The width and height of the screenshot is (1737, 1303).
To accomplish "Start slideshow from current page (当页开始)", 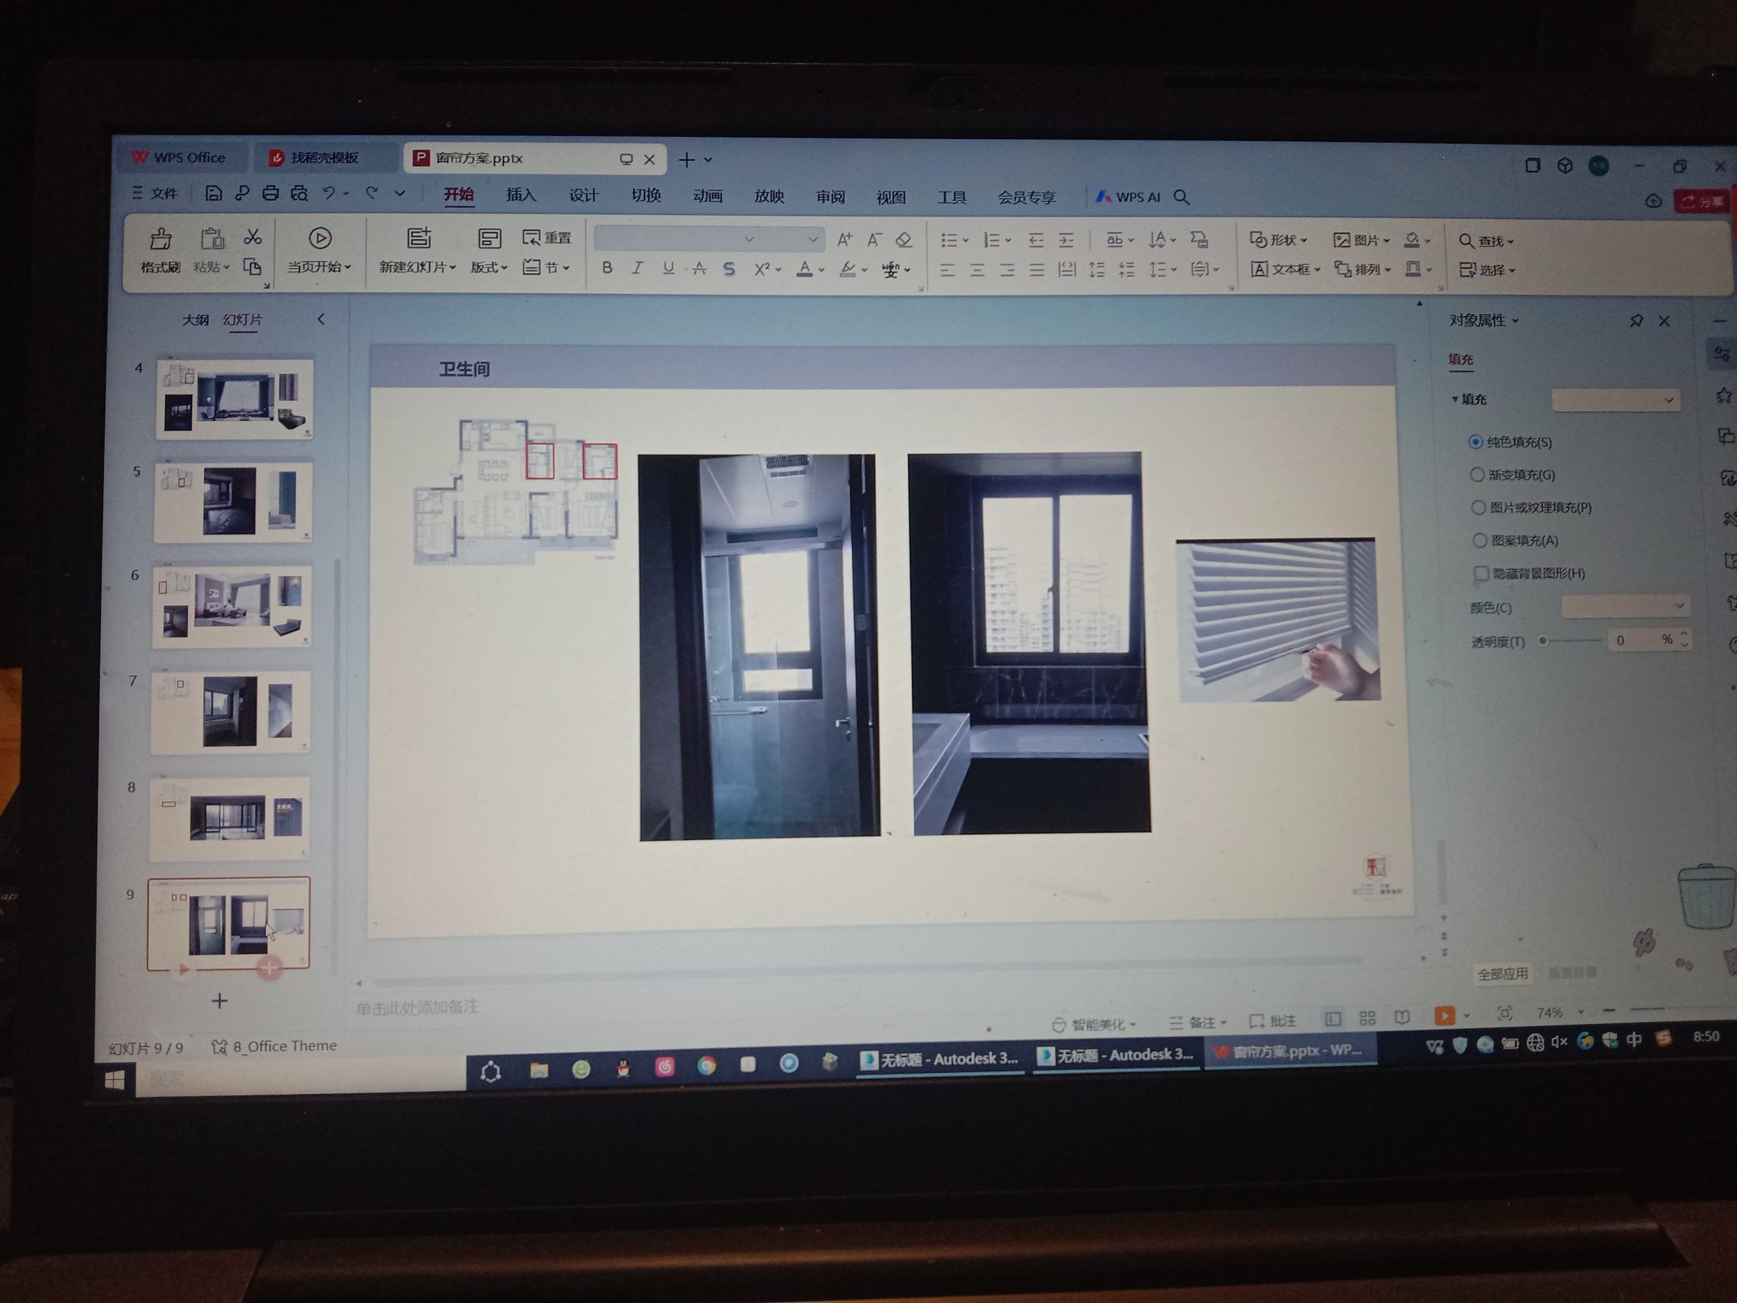I will click(320, 239).
